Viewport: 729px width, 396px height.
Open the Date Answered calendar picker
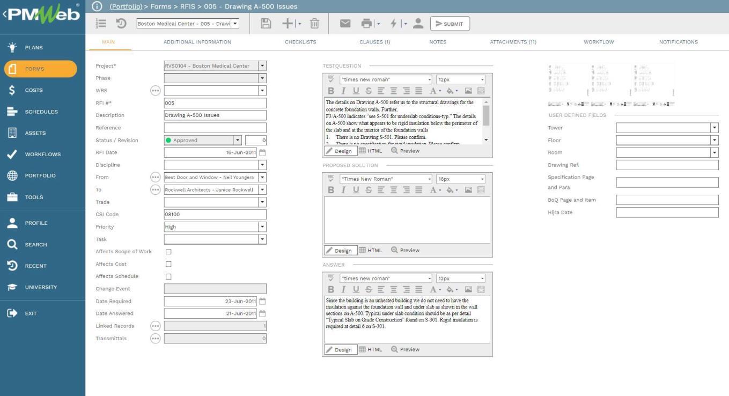click(x=262, y=313)
